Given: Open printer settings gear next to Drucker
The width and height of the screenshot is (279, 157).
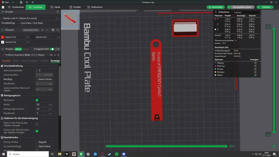Looking at the screenshot, I should tap(58, 12).
